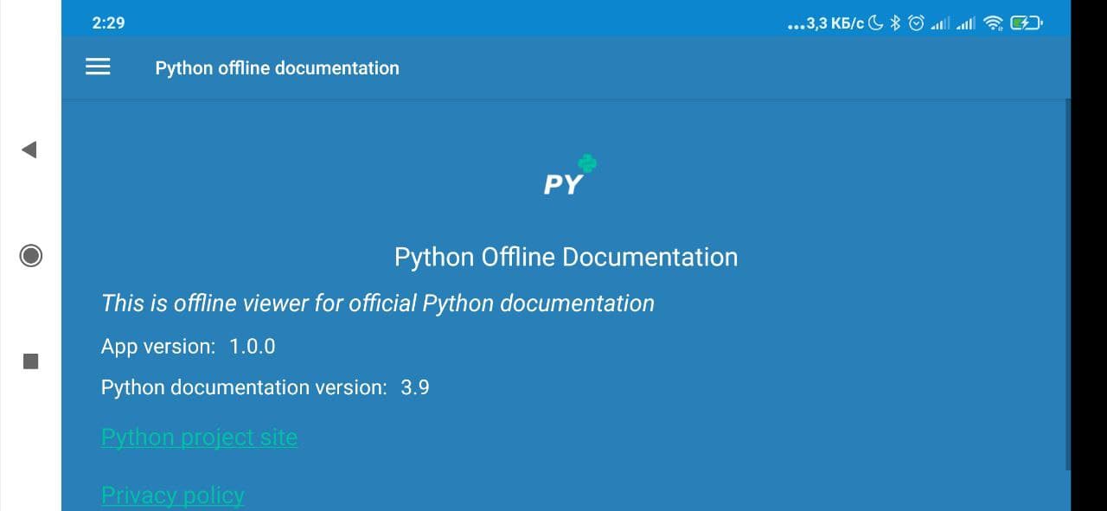The image size is (1107, 511).
Task: Tap the Android recents square button
Action: point(30,361)
